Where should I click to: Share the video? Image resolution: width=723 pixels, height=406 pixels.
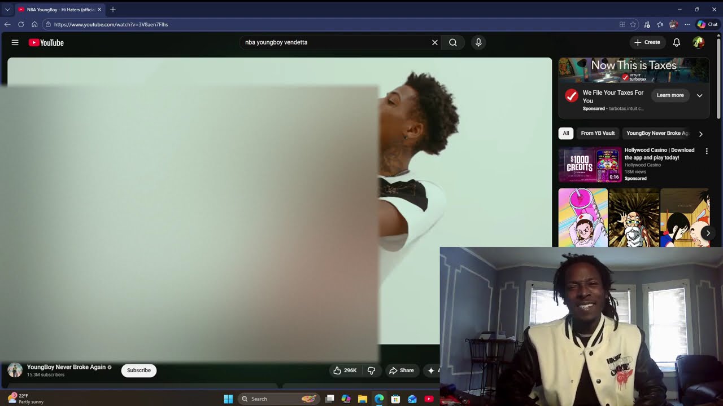(401, 370)
